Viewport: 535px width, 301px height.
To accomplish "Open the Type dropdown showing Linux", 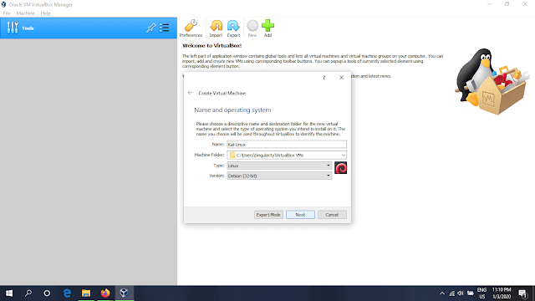I will [x=279, y=166].
